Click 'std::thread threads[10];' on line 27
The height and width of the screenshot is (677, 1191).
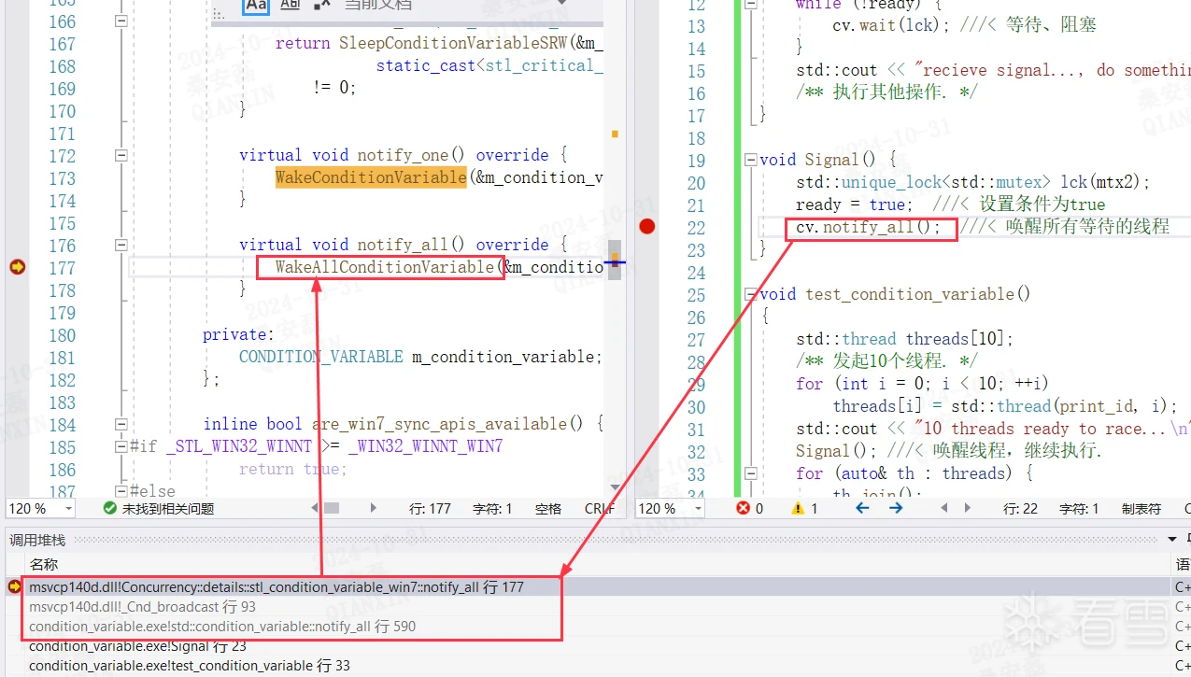904,339
